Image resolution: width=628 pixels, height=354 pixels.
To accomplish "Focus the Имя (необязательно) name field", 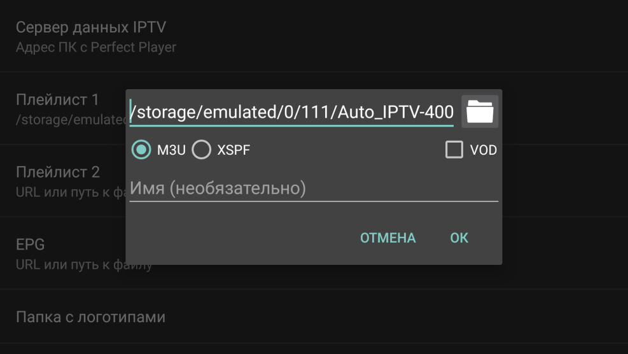I will pos(313,188).
